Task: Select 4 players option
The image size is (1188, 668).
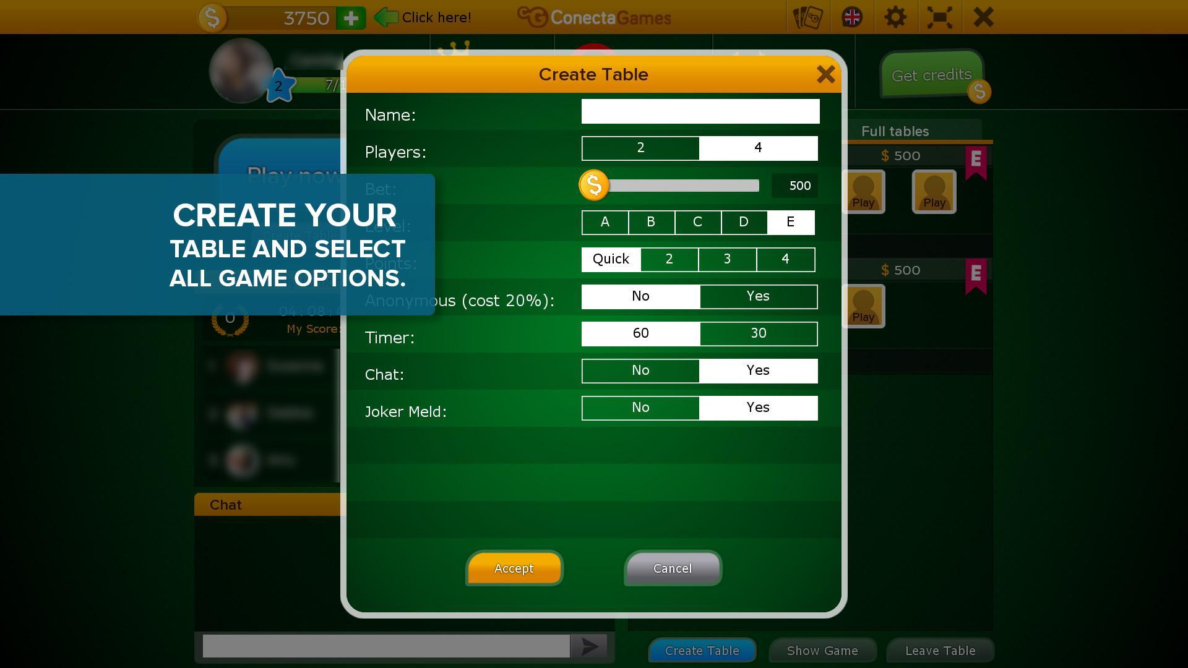Action: (758, 148)
